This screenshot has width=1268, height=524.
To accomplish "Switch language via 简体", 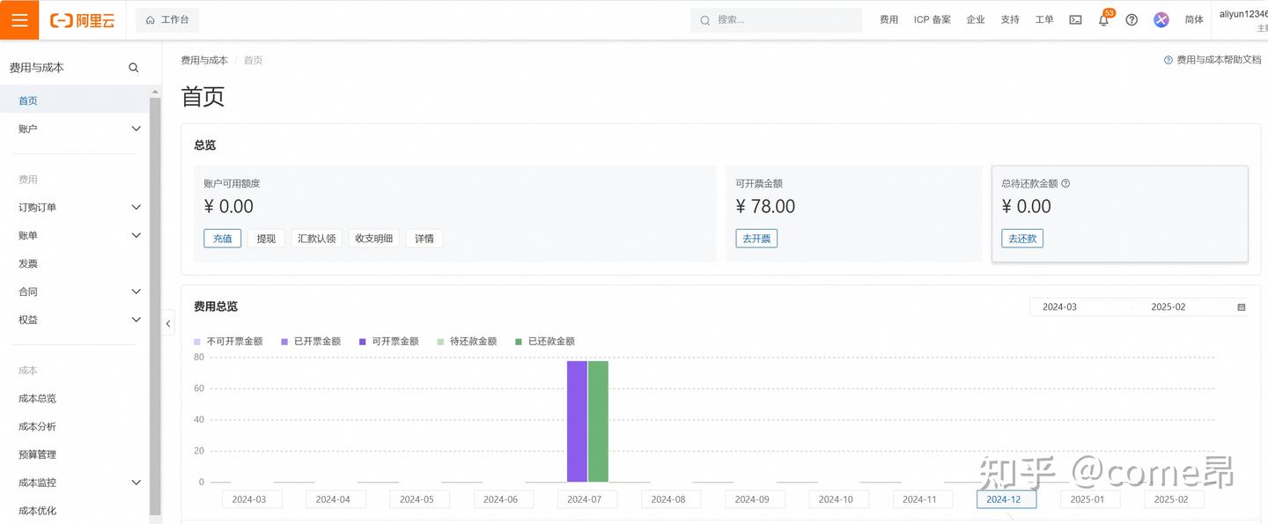I will pyautogui.click(x=1194, y=20).
